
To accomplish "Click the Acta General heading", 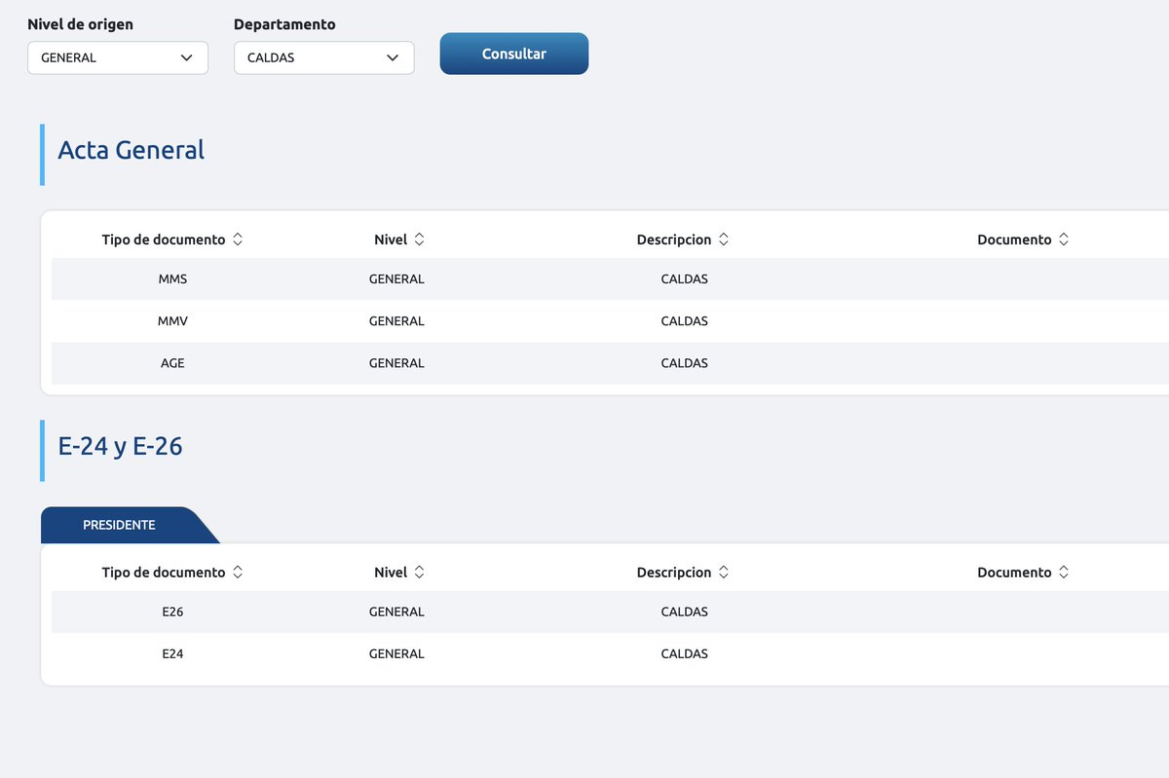I will [x=132, y=150].
